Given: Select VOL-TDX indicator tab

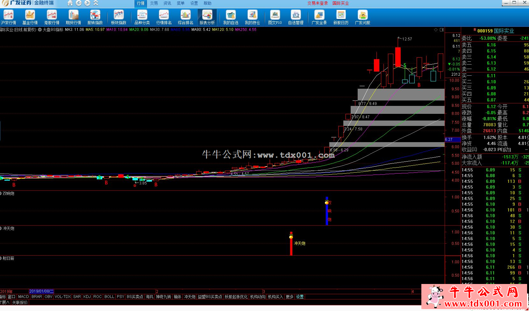Looking at the screenshot, I should point(63,297).
